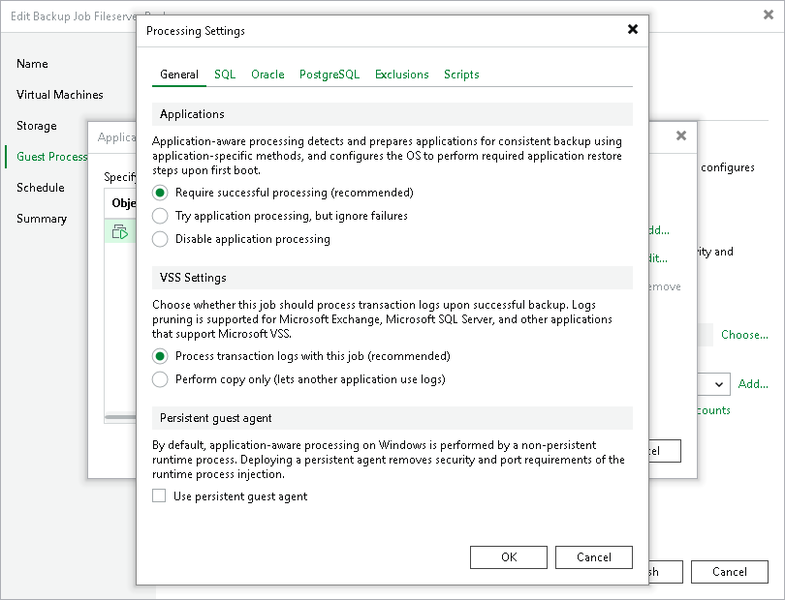
Task: Confirm settings with the OK button
Action: (x=509, y=556)
